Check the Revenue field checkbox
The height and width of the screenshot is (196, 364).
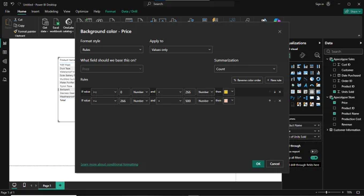click(x=335, y=124)
